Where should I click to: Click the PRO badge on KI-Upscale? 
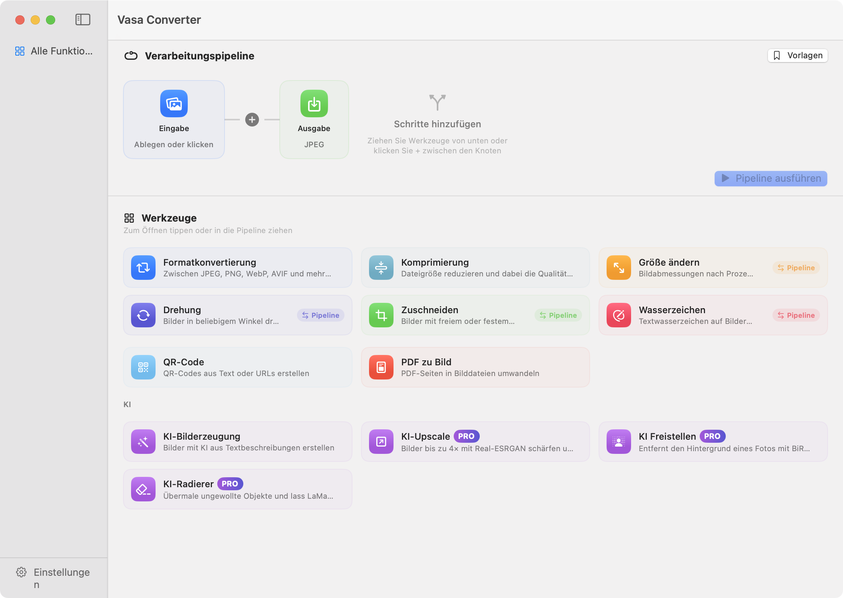point(467,436)
